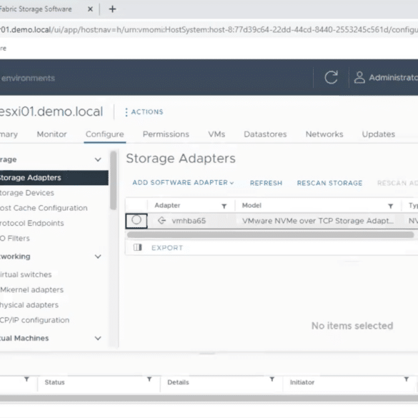The height and width of the screenshot is (418, 418).
Task: Click the tasks pane horizontal scrollbar
Action: pos(209,398)
